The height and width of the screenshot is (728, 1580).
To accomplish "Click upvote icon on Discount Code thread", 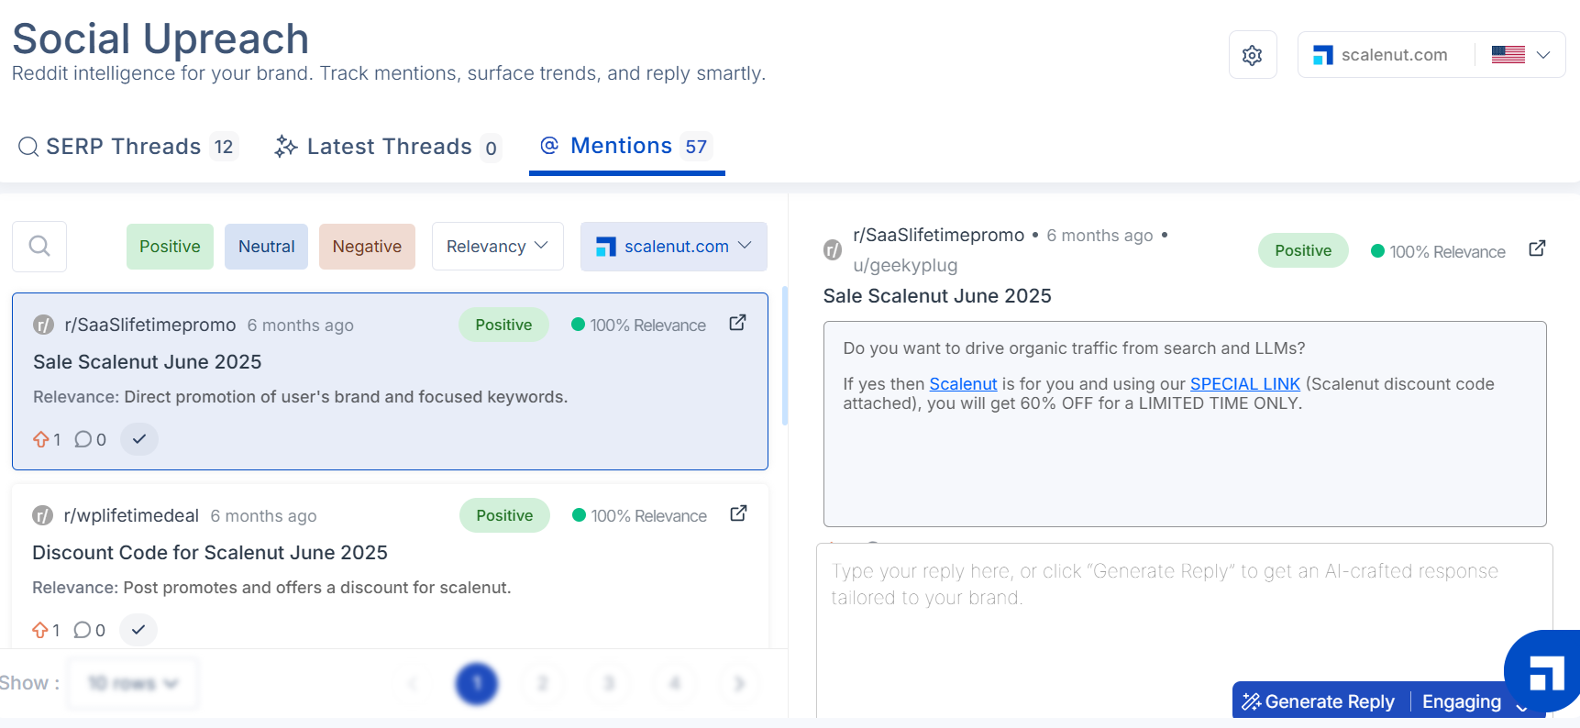I will (40, 630).
